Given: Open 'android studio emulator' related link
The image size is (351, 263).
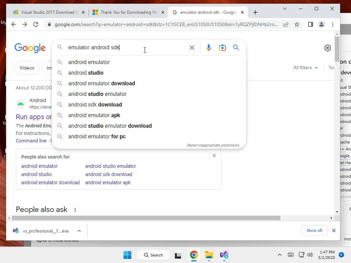Looking at the screenshot, I should point(111,166).
